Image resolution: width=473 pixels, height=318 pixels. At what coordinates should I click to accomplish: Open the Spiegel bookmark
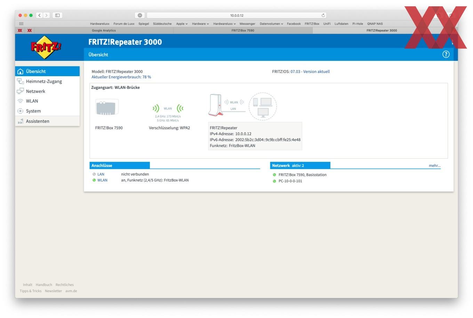pos(144,24)
